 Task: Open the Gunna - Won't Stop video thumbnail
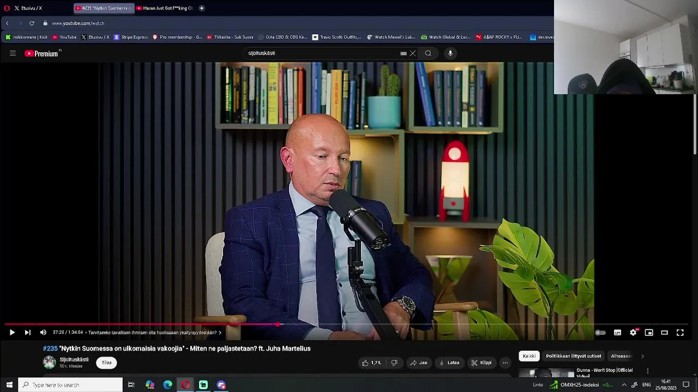(x=546, y=372)
